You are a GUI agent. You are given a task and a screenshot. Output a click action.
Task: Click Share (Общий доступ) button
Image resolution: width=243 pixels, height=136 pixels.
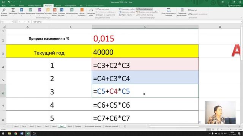click(x=234, y=6)
